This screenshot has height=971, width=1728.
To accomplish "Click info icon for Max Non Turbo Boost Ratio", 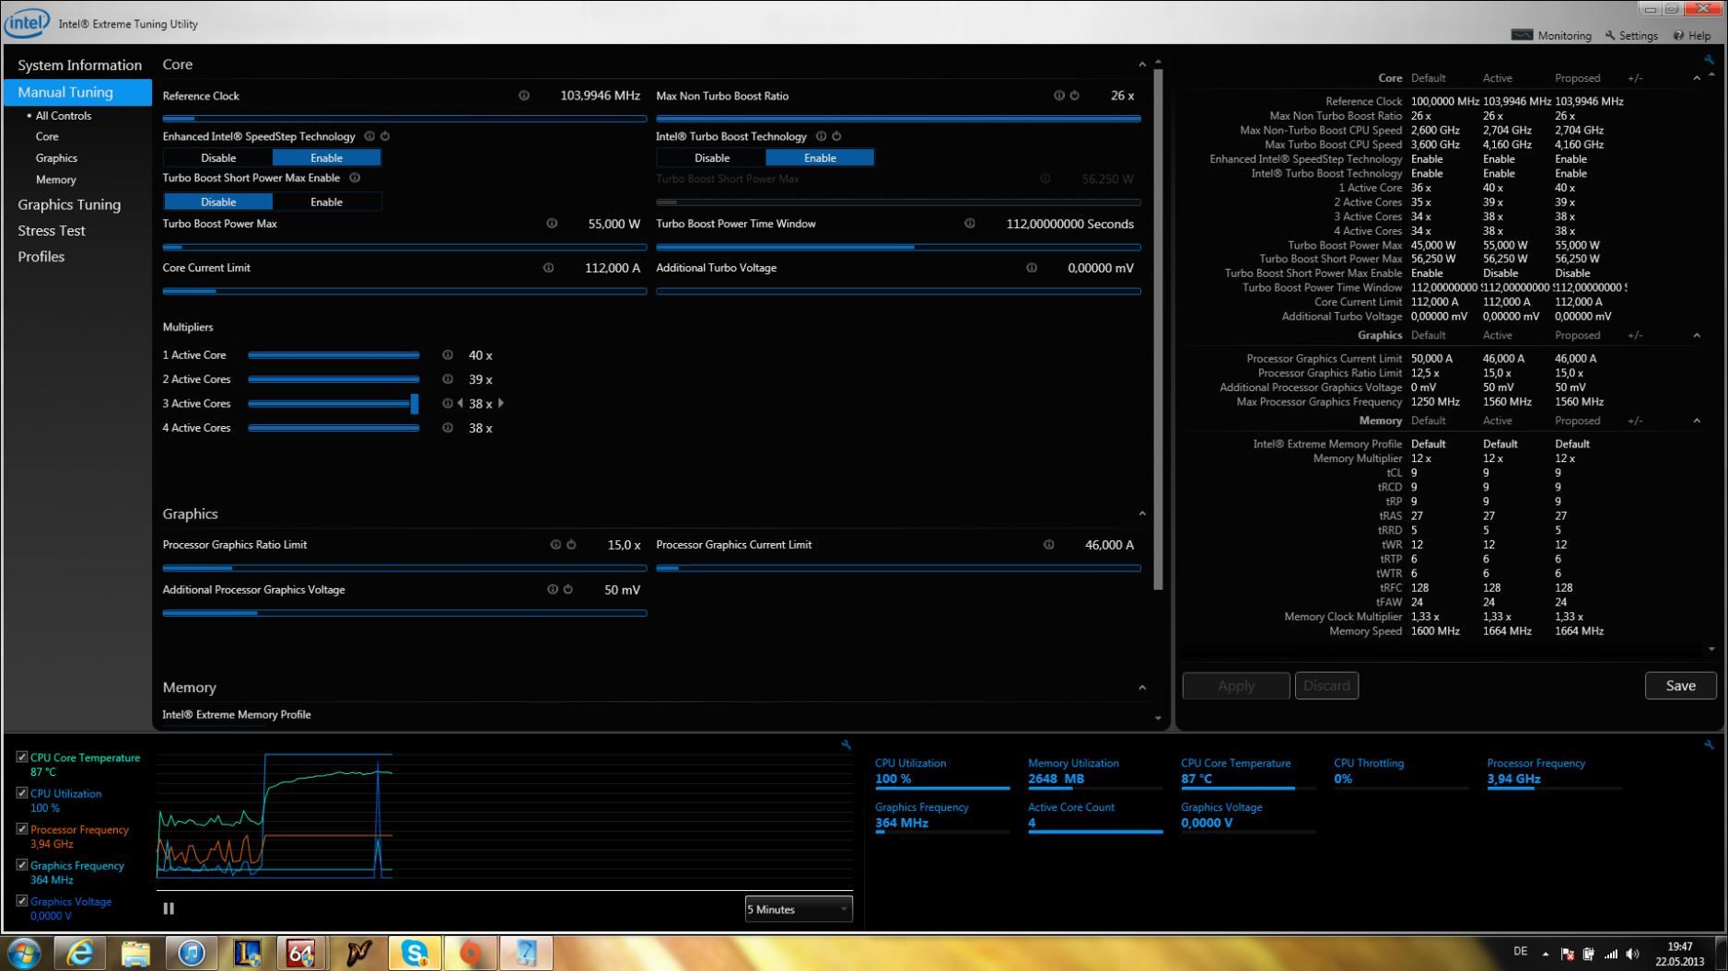I will point(1058,96).
